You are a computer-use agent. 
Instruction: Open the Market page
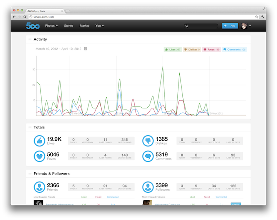pyautogui.click(x=84, y=26)
